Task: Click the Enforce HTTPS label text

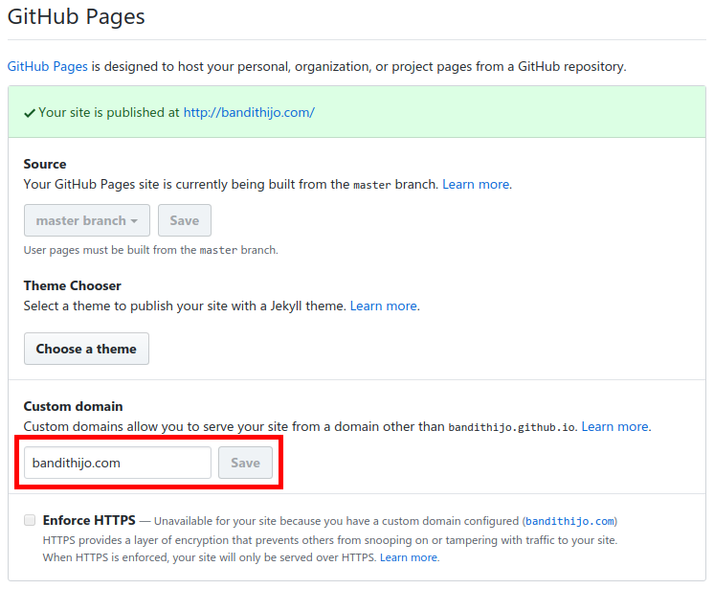Action: (x=89, y=521)
